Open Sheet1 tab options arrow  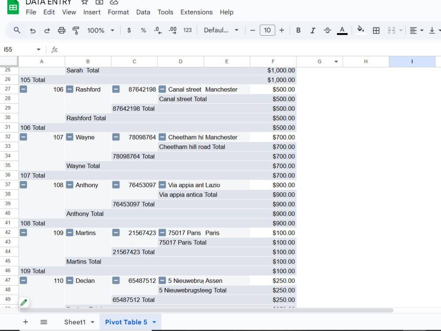point(92,322)
